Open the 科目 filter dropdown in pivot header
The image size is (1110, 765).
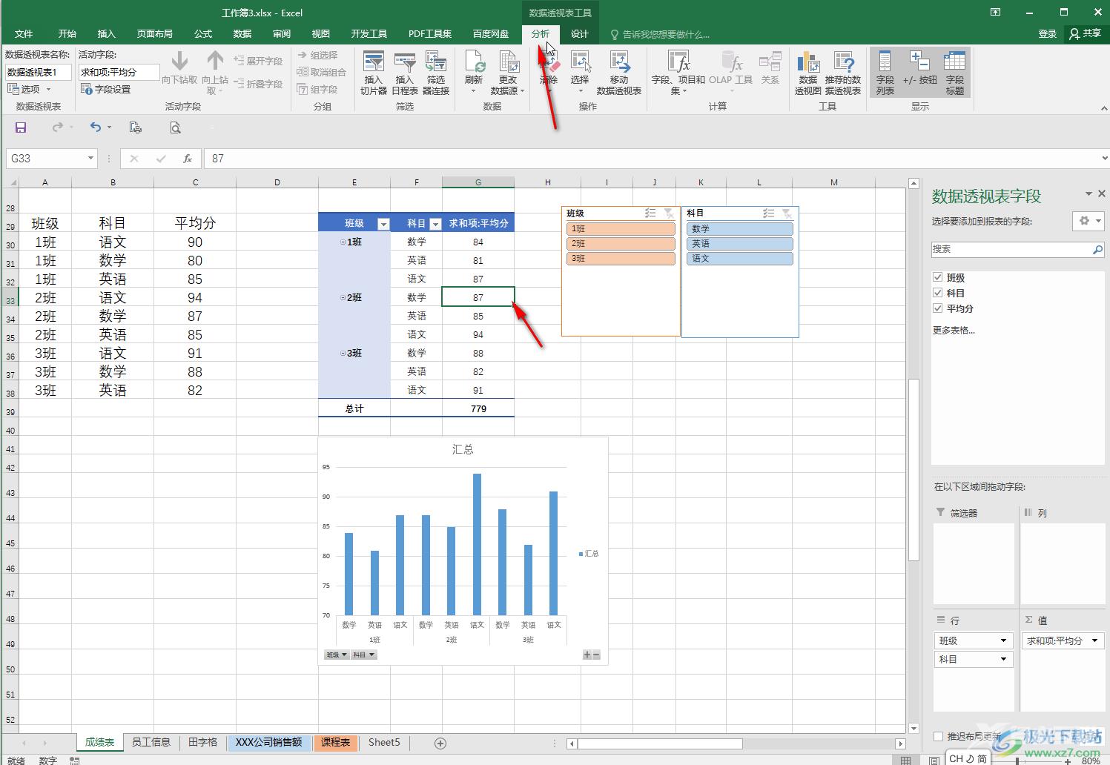(x=435, y=224)
